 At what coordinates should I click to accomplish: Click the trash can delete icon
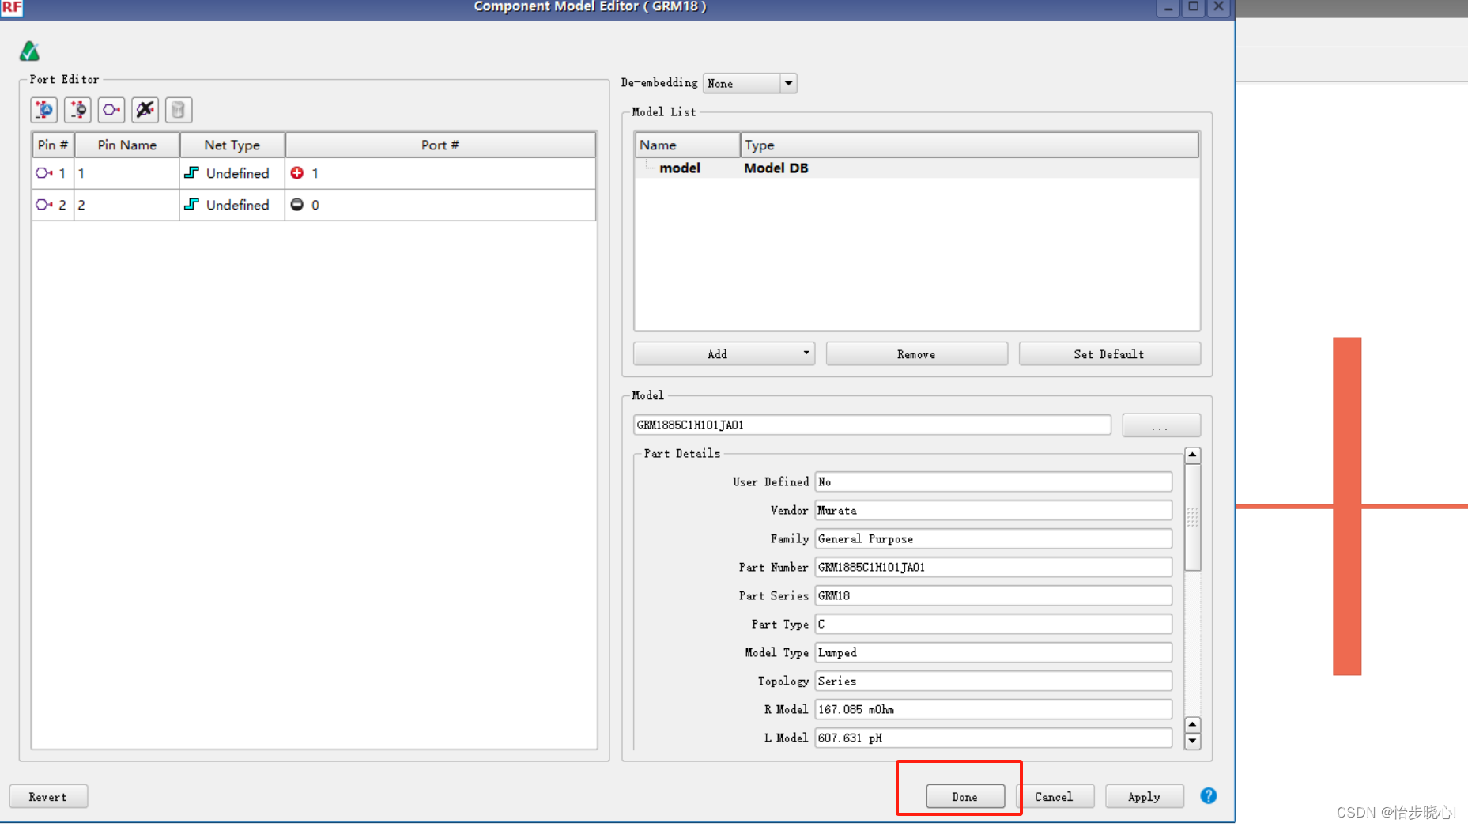click(179, 110)
